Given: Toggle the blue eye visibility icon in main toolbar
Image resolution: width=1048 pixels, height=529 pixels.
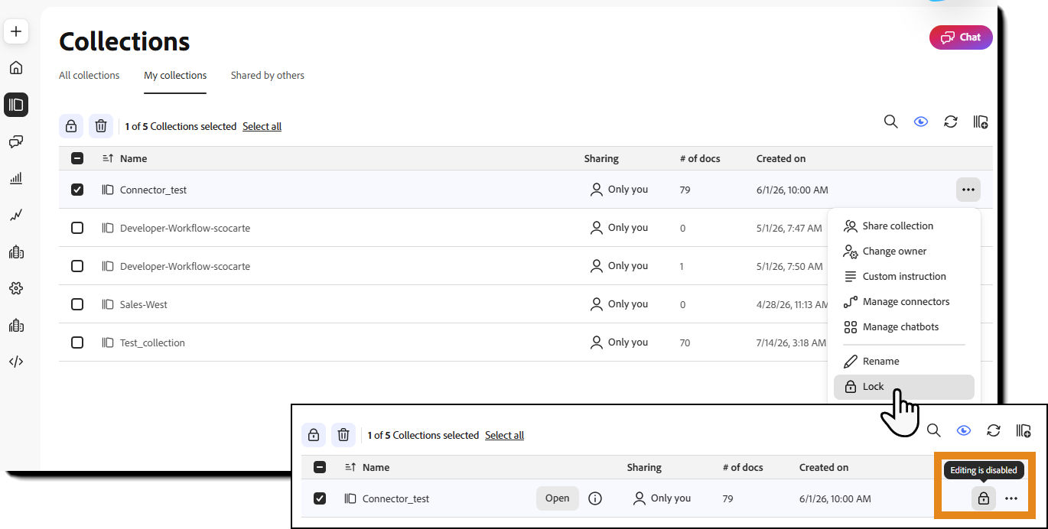Looking at the screenshot, I should click(x=921, y=122).
